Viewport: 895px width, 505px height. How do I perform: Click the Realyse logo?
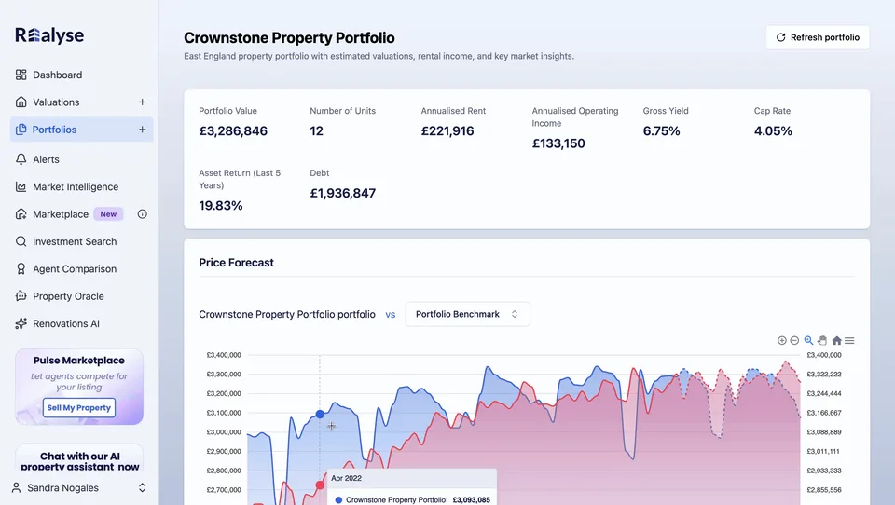click(x=49, y=35)
